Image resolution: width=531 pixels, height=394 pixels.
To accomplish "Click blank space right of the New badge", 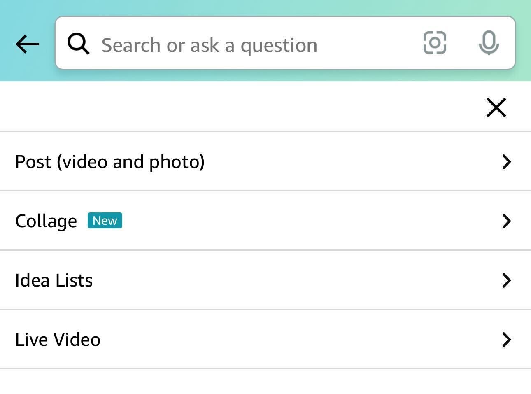I will coord(288,221).
